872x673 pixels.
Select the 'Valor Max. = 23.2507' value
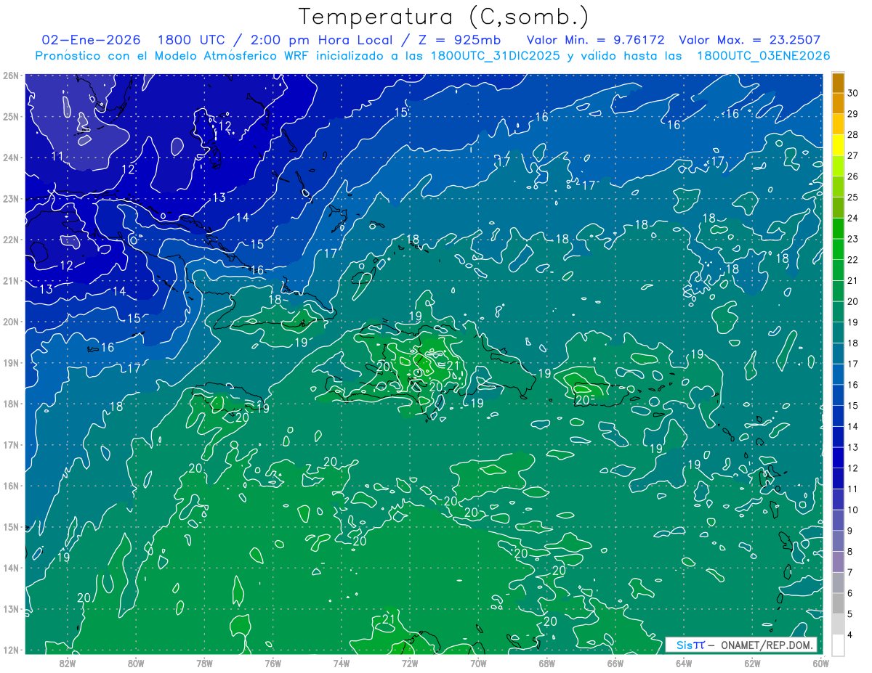tap(749, 41)
